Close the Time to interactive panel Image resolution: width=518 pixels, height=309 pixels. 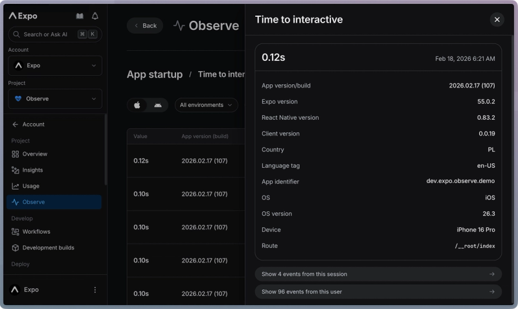[497, 19]
